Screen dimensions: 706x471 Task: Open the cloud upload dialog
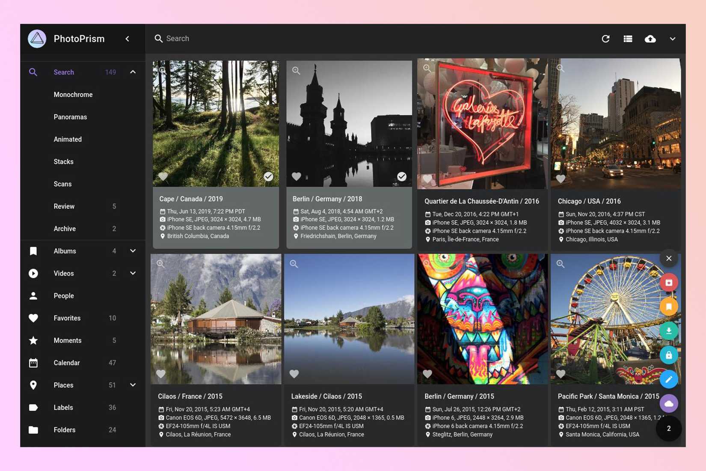point(650,39)
